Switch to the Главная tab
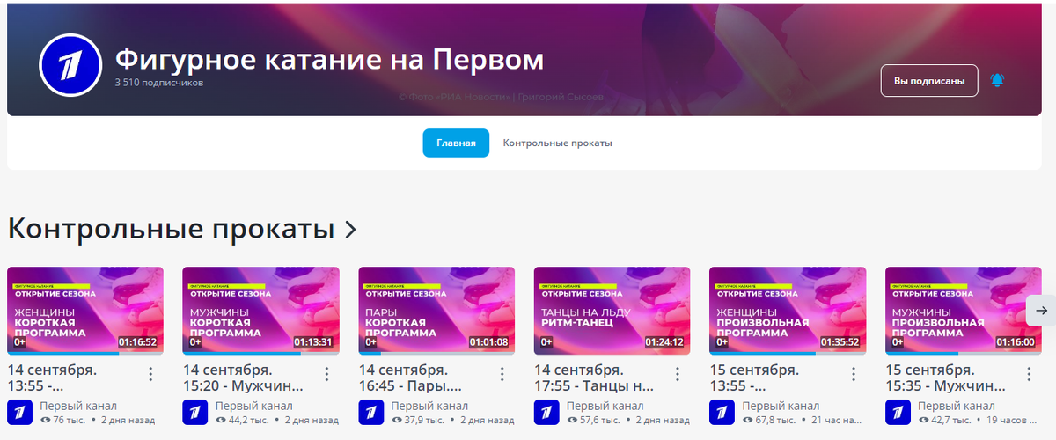Image resolution: width=1056 pixels, height=440 pixels. [456, 143]
